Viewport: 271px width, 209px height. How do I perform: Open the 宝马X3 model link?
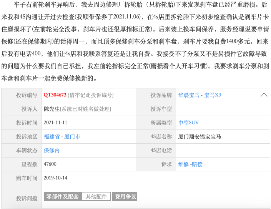213,95
